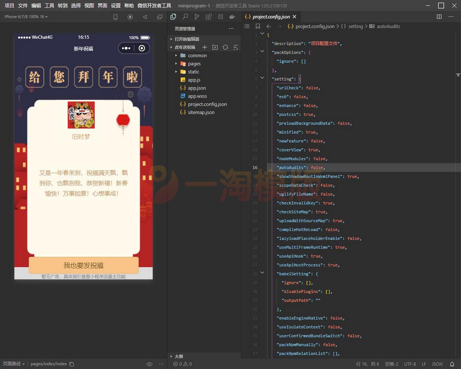Copy the page path pages/index/index
The width and height of the screenshot is (461, 369).
click(71, 364)
